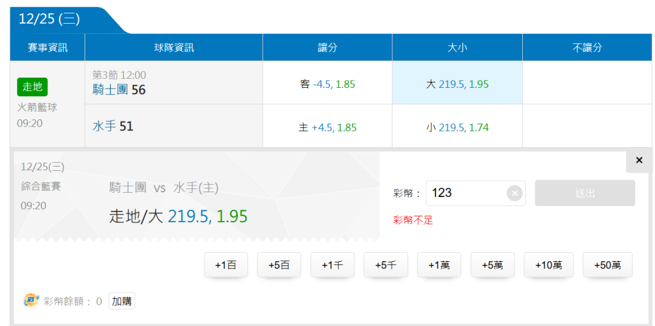This screenshot has width=655, height=326.
Task: Add +5百 to the bet amount
Action: coord(279,265)
